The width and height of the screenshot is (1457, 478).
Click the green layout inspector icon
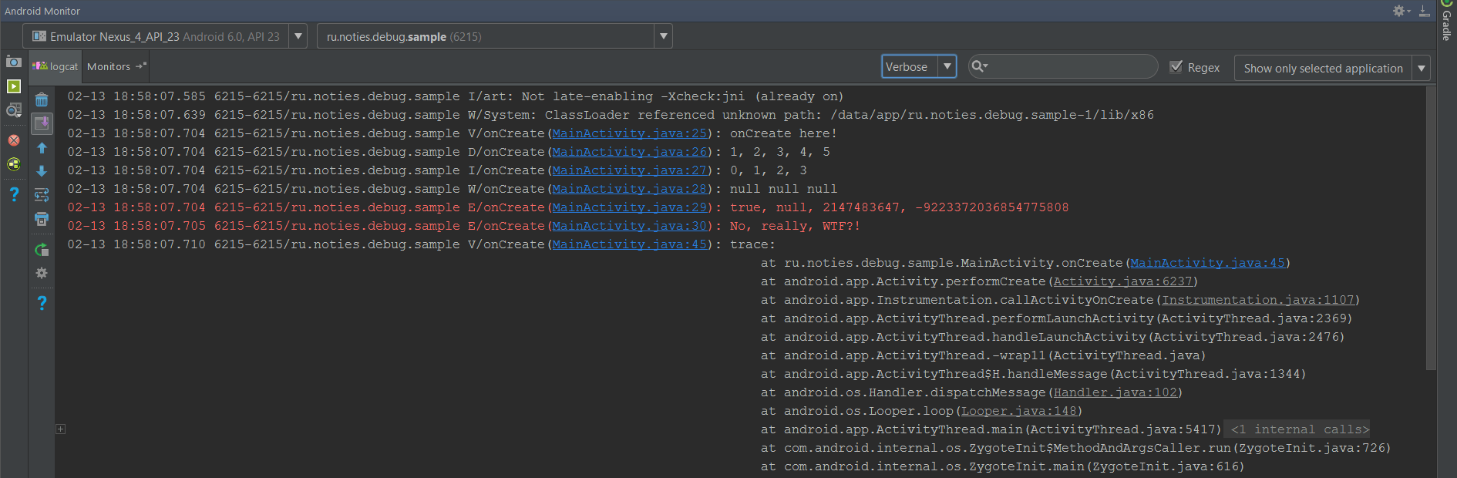click(x=13, y=164)
